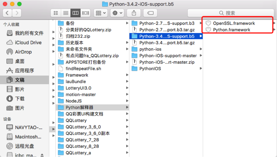Open the 未命名文件夹 folder
This screenshot has width=277, height=157.
point(93,49)
